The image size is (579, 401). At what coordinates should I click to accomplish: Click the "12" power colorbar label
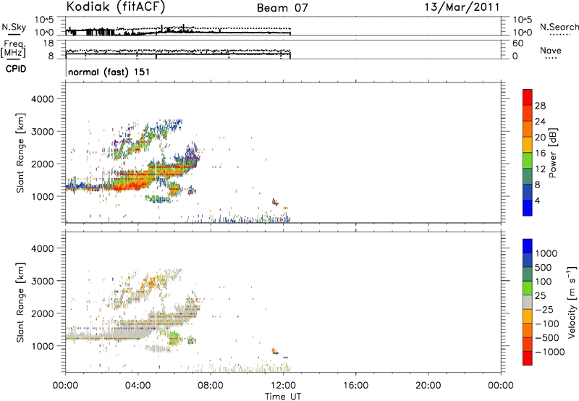coord(540,169)
